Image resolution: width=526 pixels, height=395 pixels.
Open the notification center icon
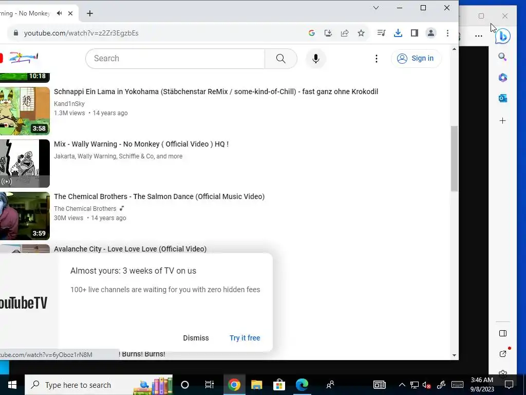click(x=509, y=385)
